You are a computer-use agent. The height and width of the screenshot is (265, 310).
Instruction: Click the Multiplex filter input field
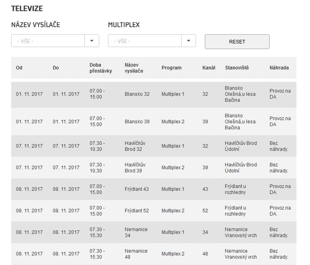click(x=145, y=41)
